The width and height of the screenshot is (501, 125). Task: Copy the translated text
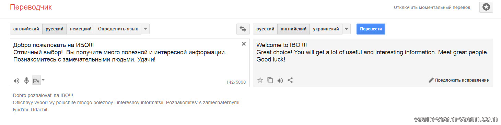point(270,80)
